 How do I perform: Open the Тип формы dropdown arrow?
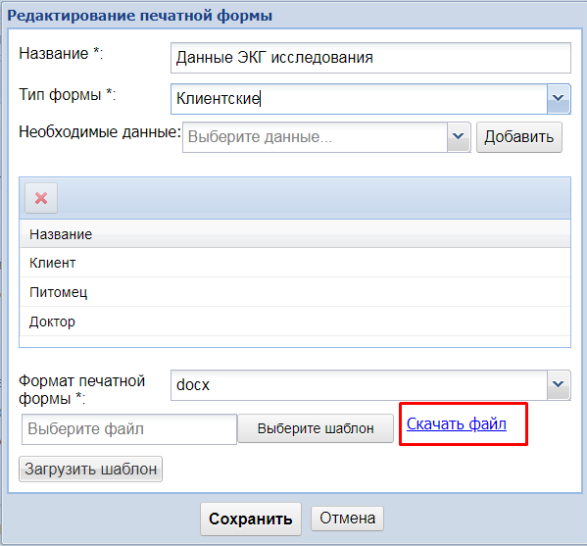coord(559,99)
